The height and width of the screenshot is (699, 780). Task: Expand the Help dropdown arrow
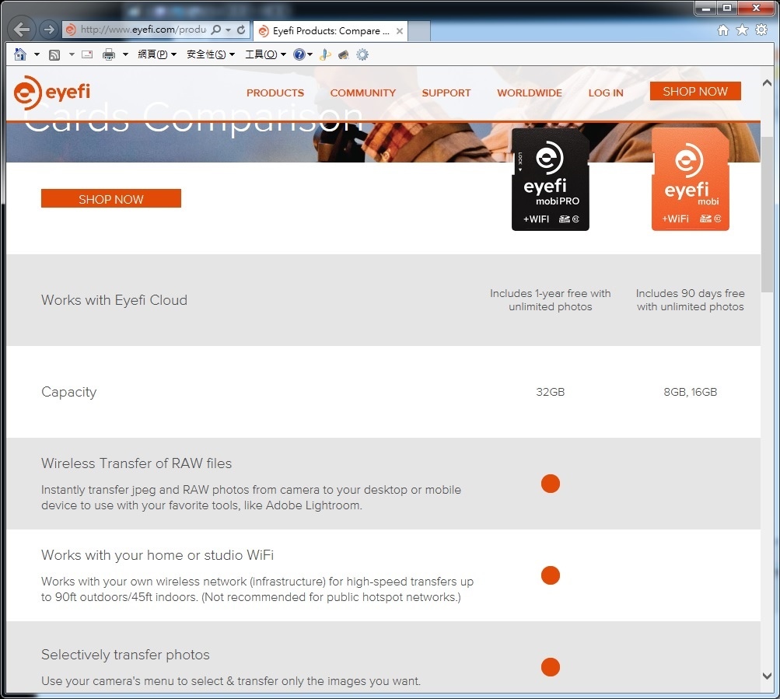coord(310,54)
